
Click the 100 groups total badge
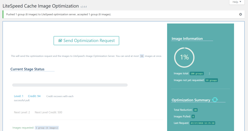click(197, 74)
